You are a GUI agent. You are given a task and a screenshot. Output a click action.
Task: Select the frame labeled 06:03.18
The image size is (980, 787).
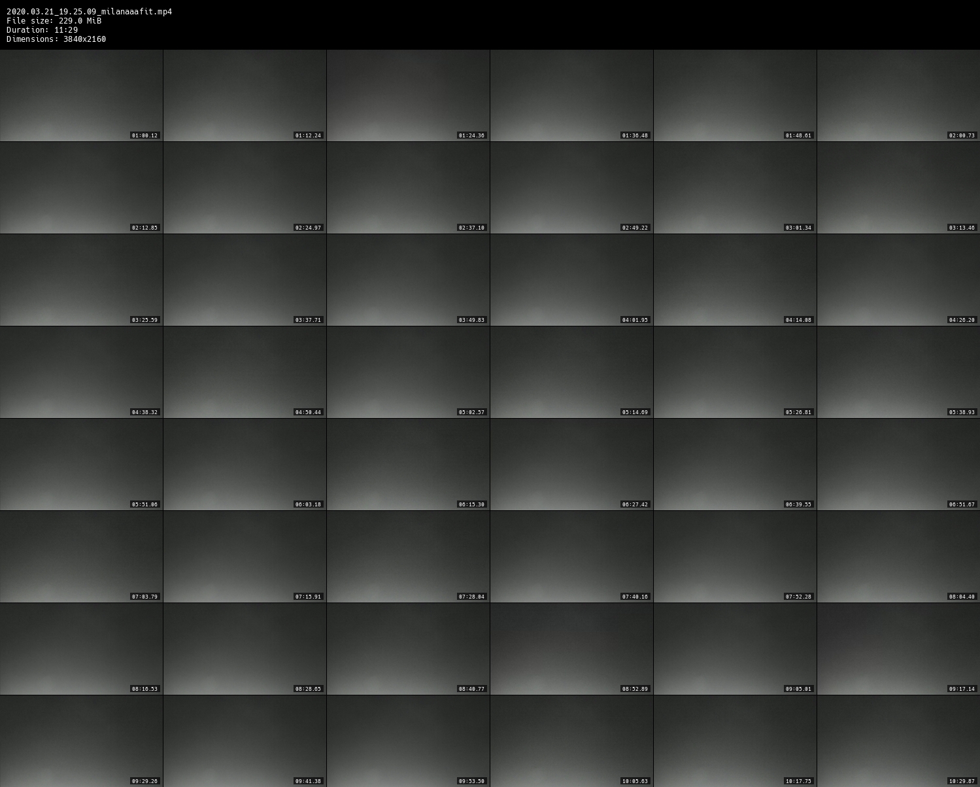pos(245,464)
